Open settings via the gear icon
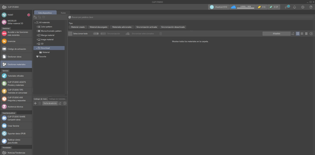 coord(303,7)
